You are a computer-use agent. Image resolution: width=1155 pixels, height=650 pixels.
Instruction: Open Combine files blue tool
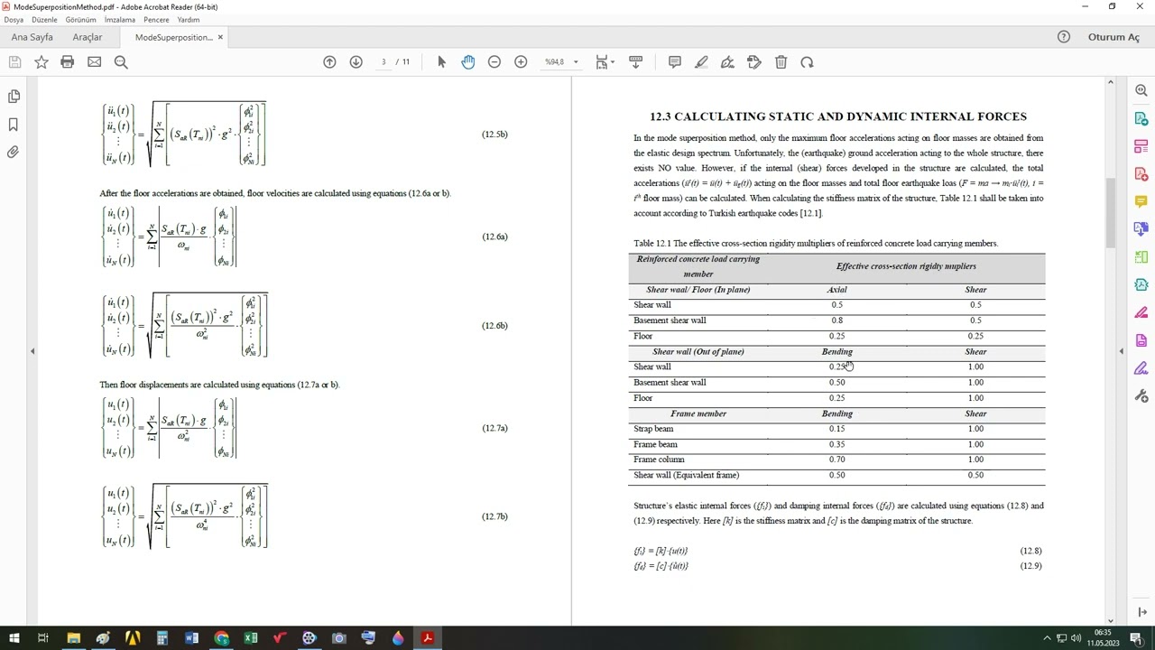click(x=1141, y=229)
